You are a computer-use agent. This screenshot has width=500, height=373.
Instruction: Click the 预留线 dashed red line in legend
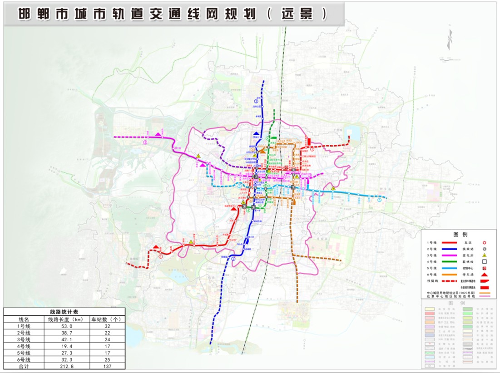449,282
